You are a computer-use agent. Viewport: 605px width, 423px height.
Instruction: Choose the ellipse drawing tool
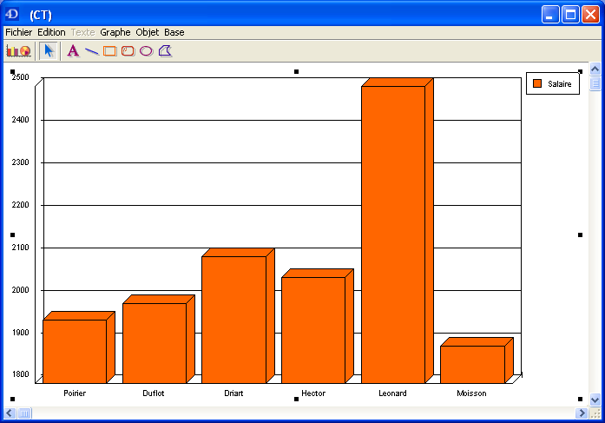pos(146,50)
